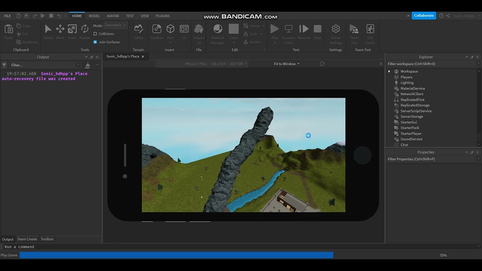This screenshot has height=271, width=482.
Task: Click the Copy icon in Clipboard
Action: 18,26
